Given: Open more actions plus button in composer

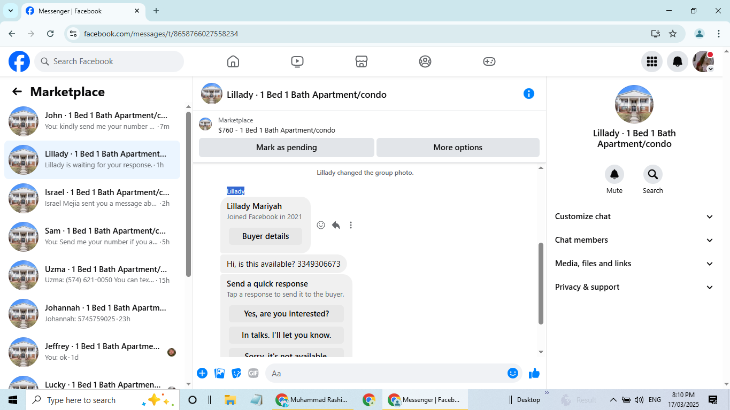Looking at the screenshot, I should 202,373.
